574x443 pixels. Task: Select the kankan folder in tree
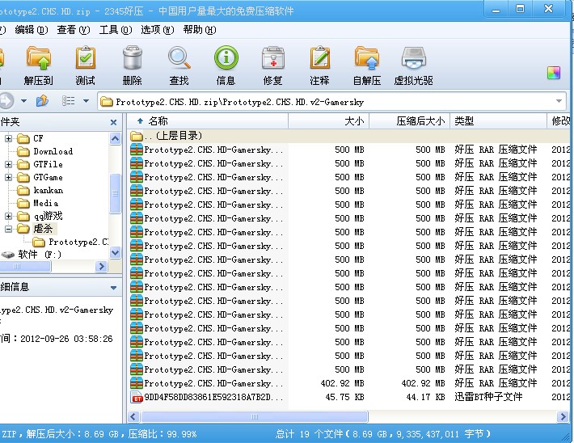click(x=48, y=190)
